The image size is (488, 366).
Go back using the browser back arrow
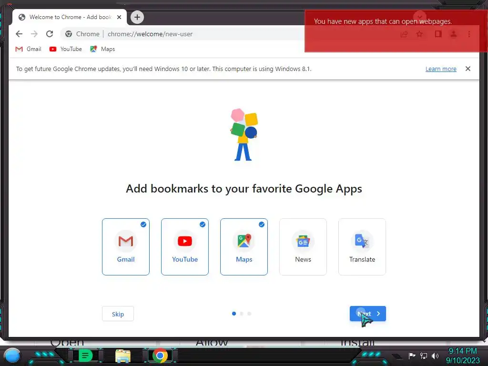[x=19, y=34]
